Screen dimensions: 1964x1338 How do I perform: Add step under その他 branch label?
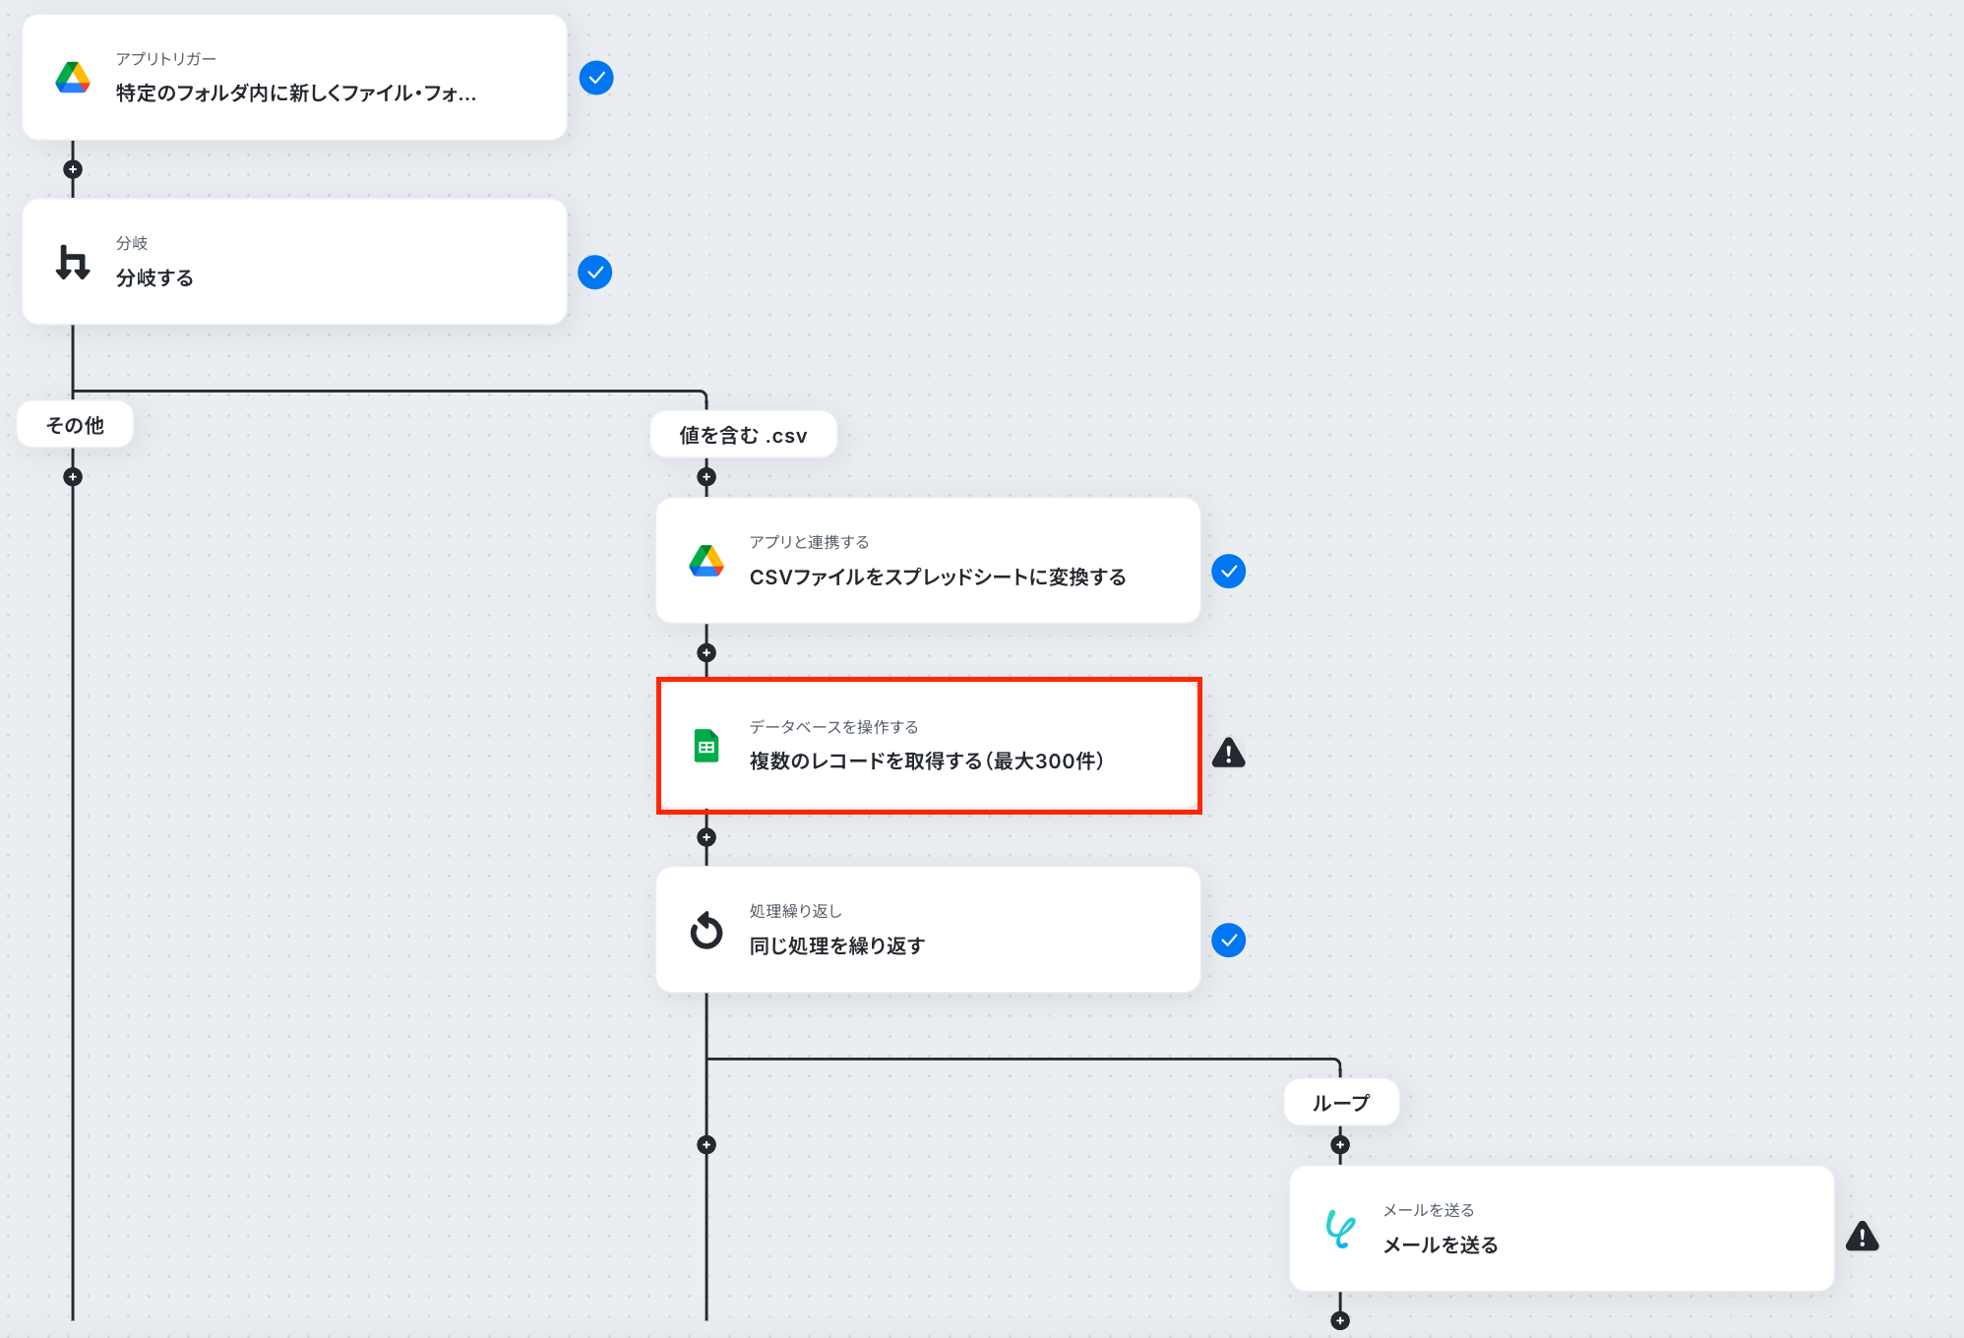73,477
